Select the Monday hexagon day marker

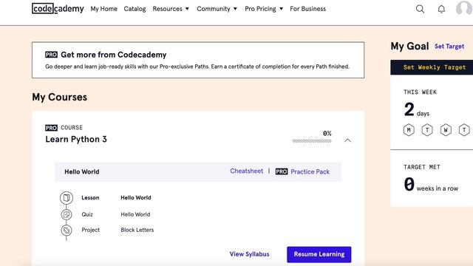coord(409,130)
